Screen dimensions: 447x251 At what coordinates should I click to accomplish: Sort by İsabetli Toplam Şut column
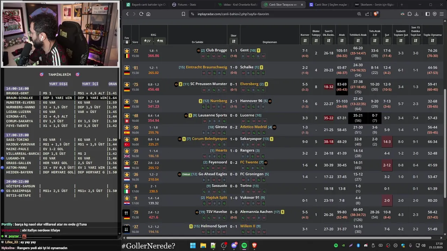tap(401, 41)
